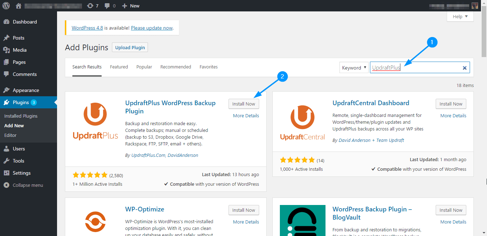Open Dashboard menu item
The image size is (487, 236).
point(25,22)
